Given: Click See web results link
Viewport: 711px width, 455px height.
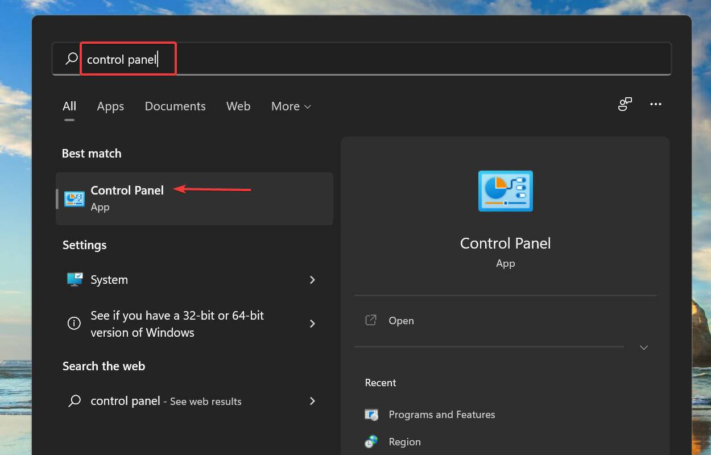Looking at the screenshot, I should click(205, 401).
